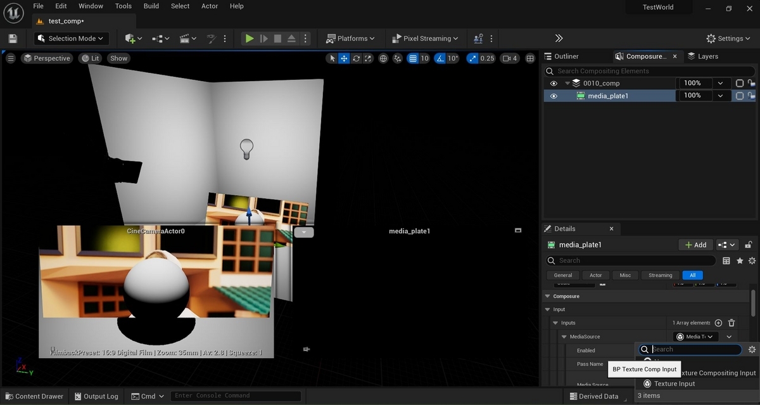The height and width of the screenshot is (405, 760).
Task: Toggle the media_plate1 row checkbox
Action: pos(739,96)
